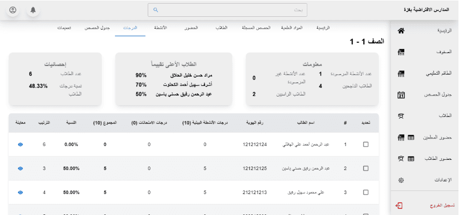
Task: Click the 90% rating value
Action: tap(141, 76)
